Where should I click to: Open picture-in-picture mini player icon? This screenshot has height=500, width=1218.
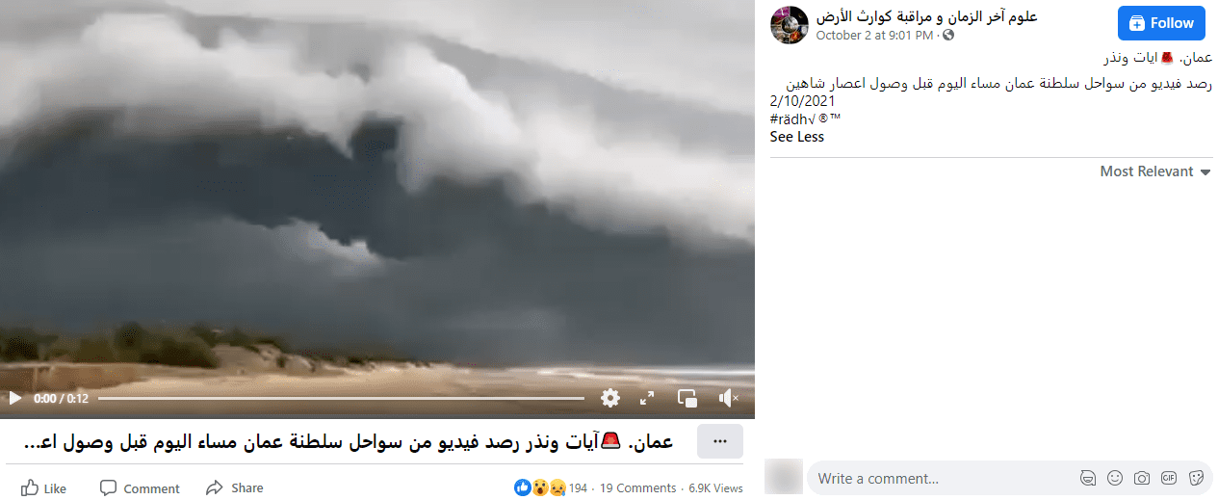point(687,398)
